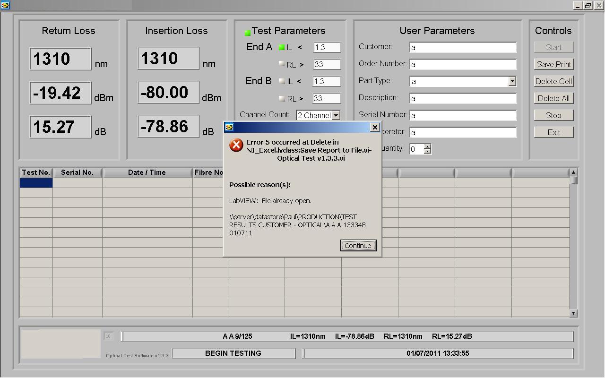Viewport: 605px width, 378px height.
Task: Click the Order Number input field
Action: point(463,64)
